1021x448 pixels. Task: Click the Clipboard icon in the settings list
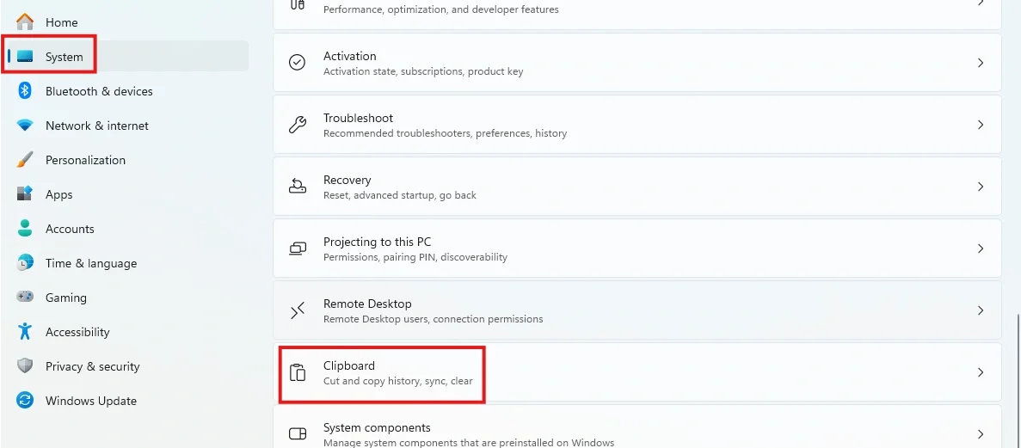[298, 372]
